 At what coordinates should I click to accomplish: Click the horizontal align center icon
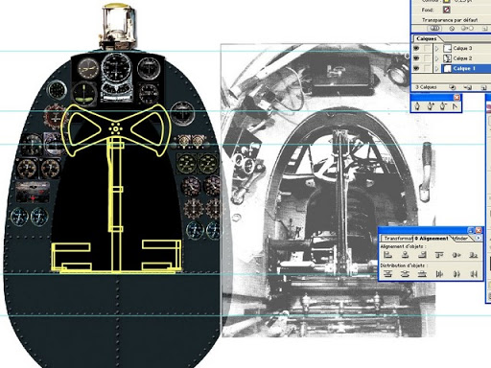click(405, 255)
